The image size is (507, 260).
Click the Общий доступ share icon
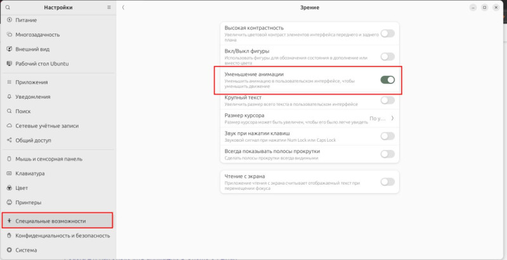pyautogui.click(x=9, y=140)
